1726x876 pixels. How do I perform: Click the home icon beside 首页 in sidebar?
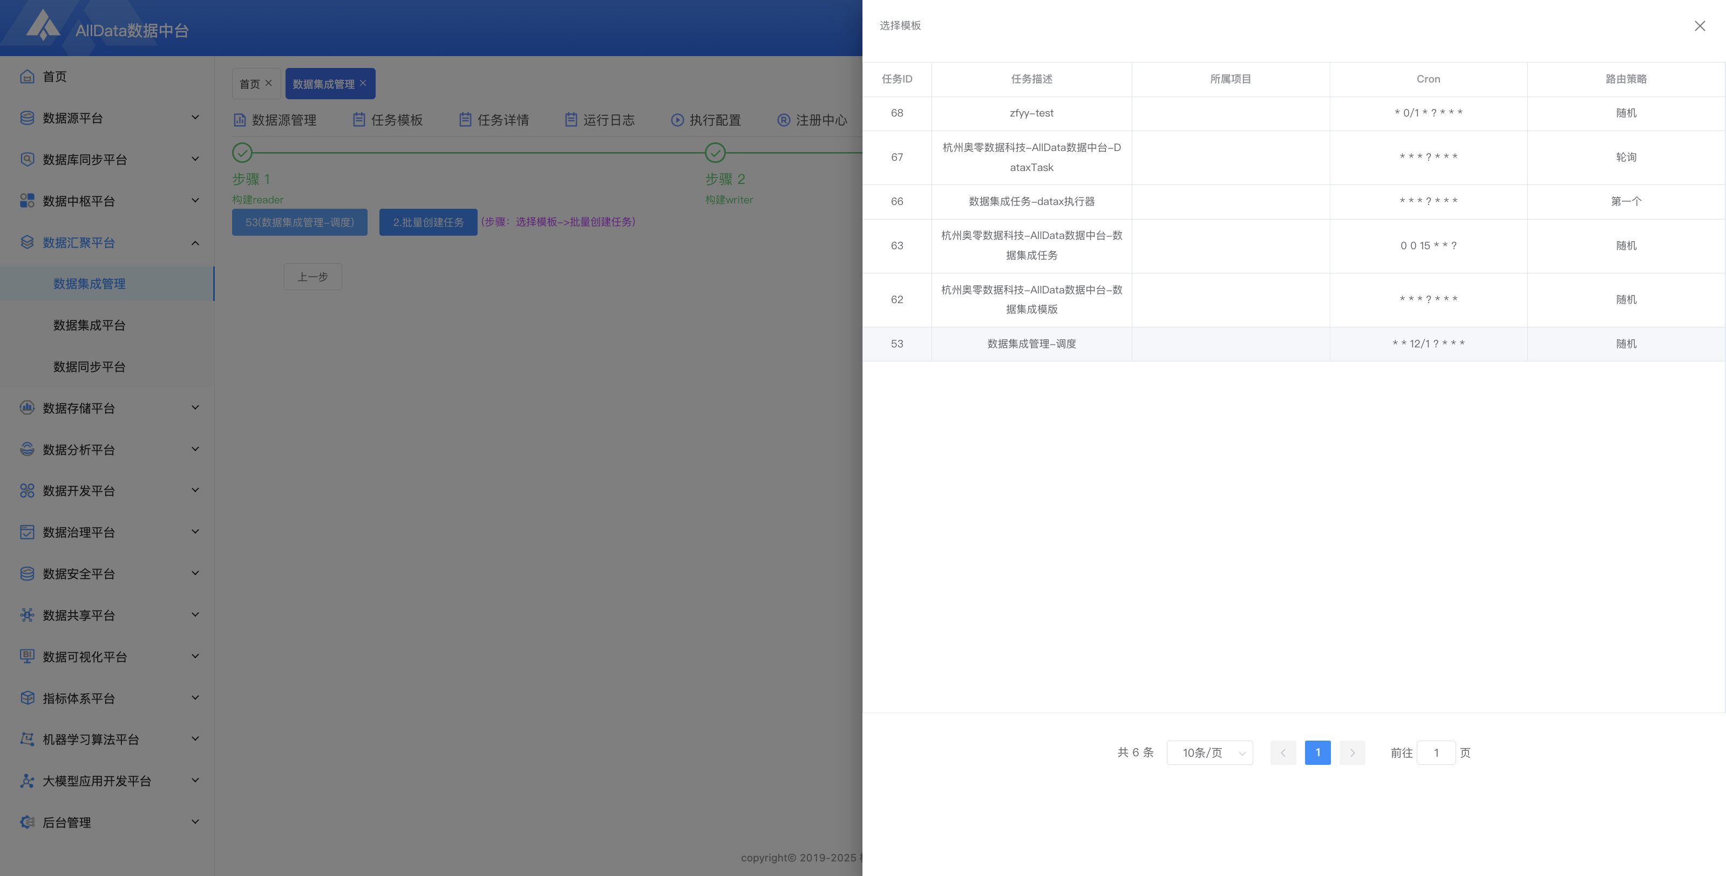[x=27, y=77]
